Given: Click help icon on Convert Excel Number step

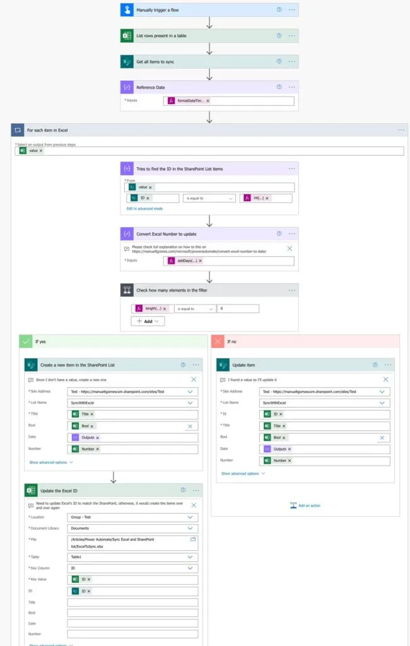Looking at the screenshot, I should pos(279,233).
